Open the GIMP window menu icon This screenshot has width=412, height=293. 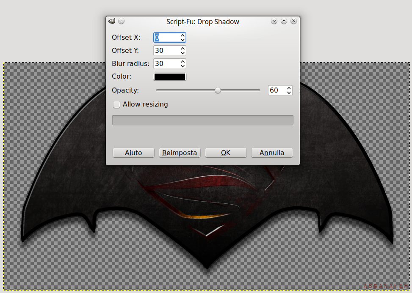[x=112, y=21]
